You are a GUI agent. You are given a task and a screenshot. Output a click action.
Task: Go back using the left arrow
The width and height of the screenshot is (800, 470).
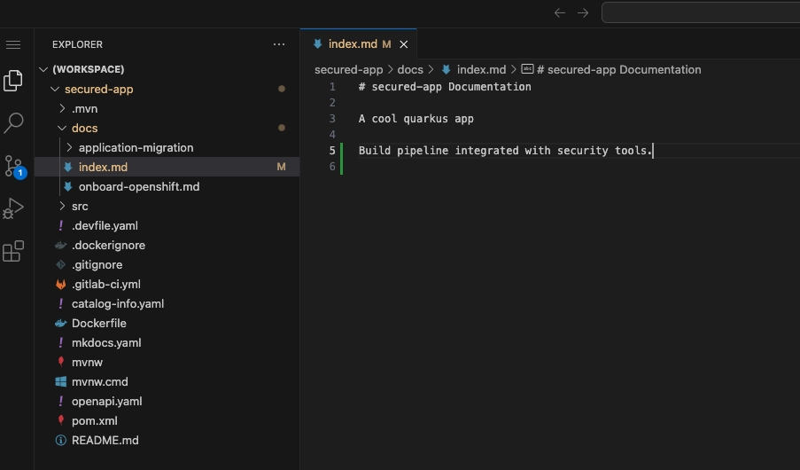[x=559, y=12]
